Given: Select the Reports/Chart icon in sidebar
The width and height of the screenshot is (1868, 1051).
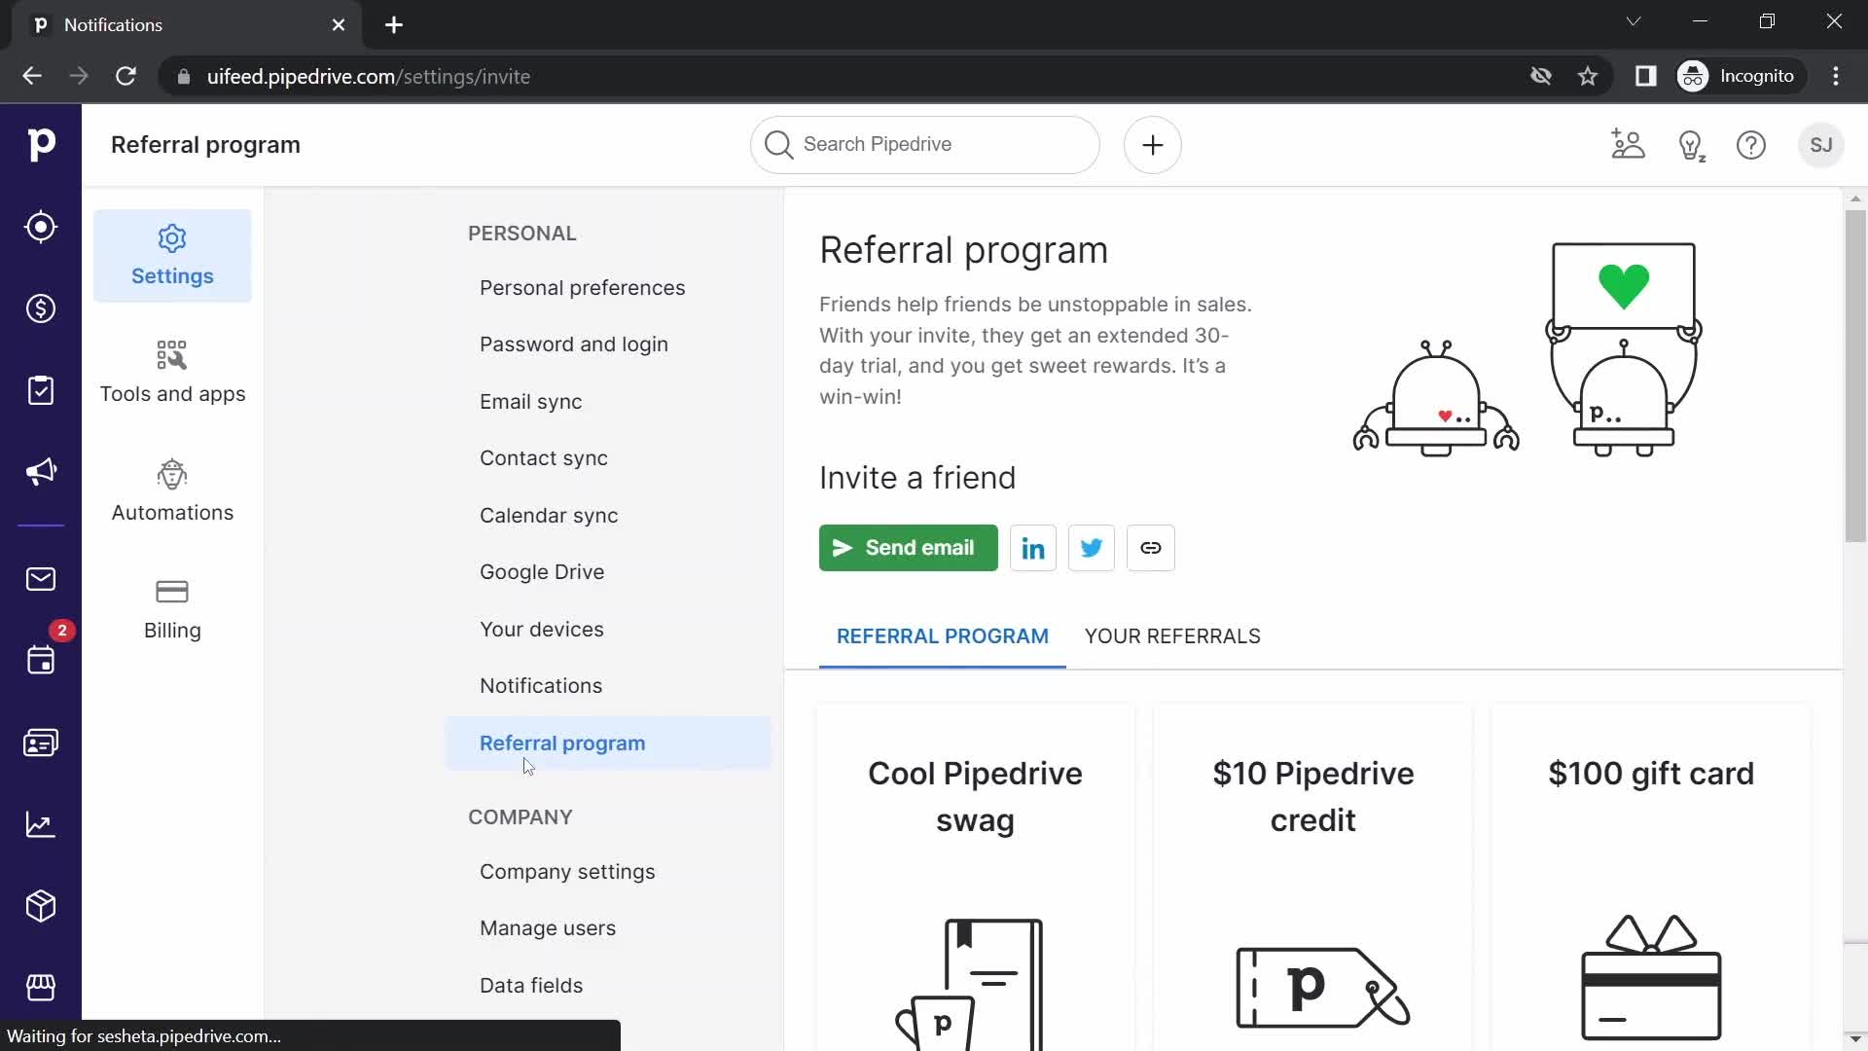Looking at the screenshot, I should tap(41, 824).
